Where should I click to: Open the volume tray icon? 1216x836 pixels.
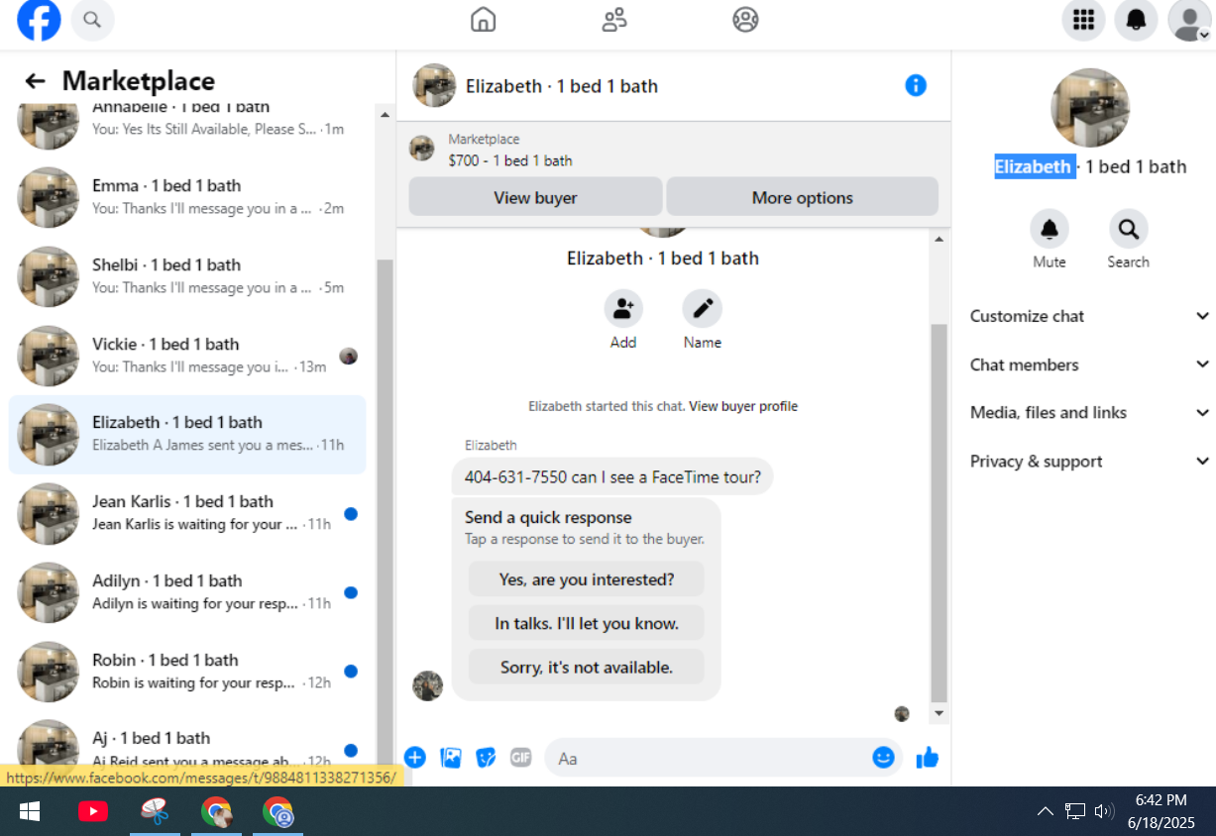pos(1105,811)
